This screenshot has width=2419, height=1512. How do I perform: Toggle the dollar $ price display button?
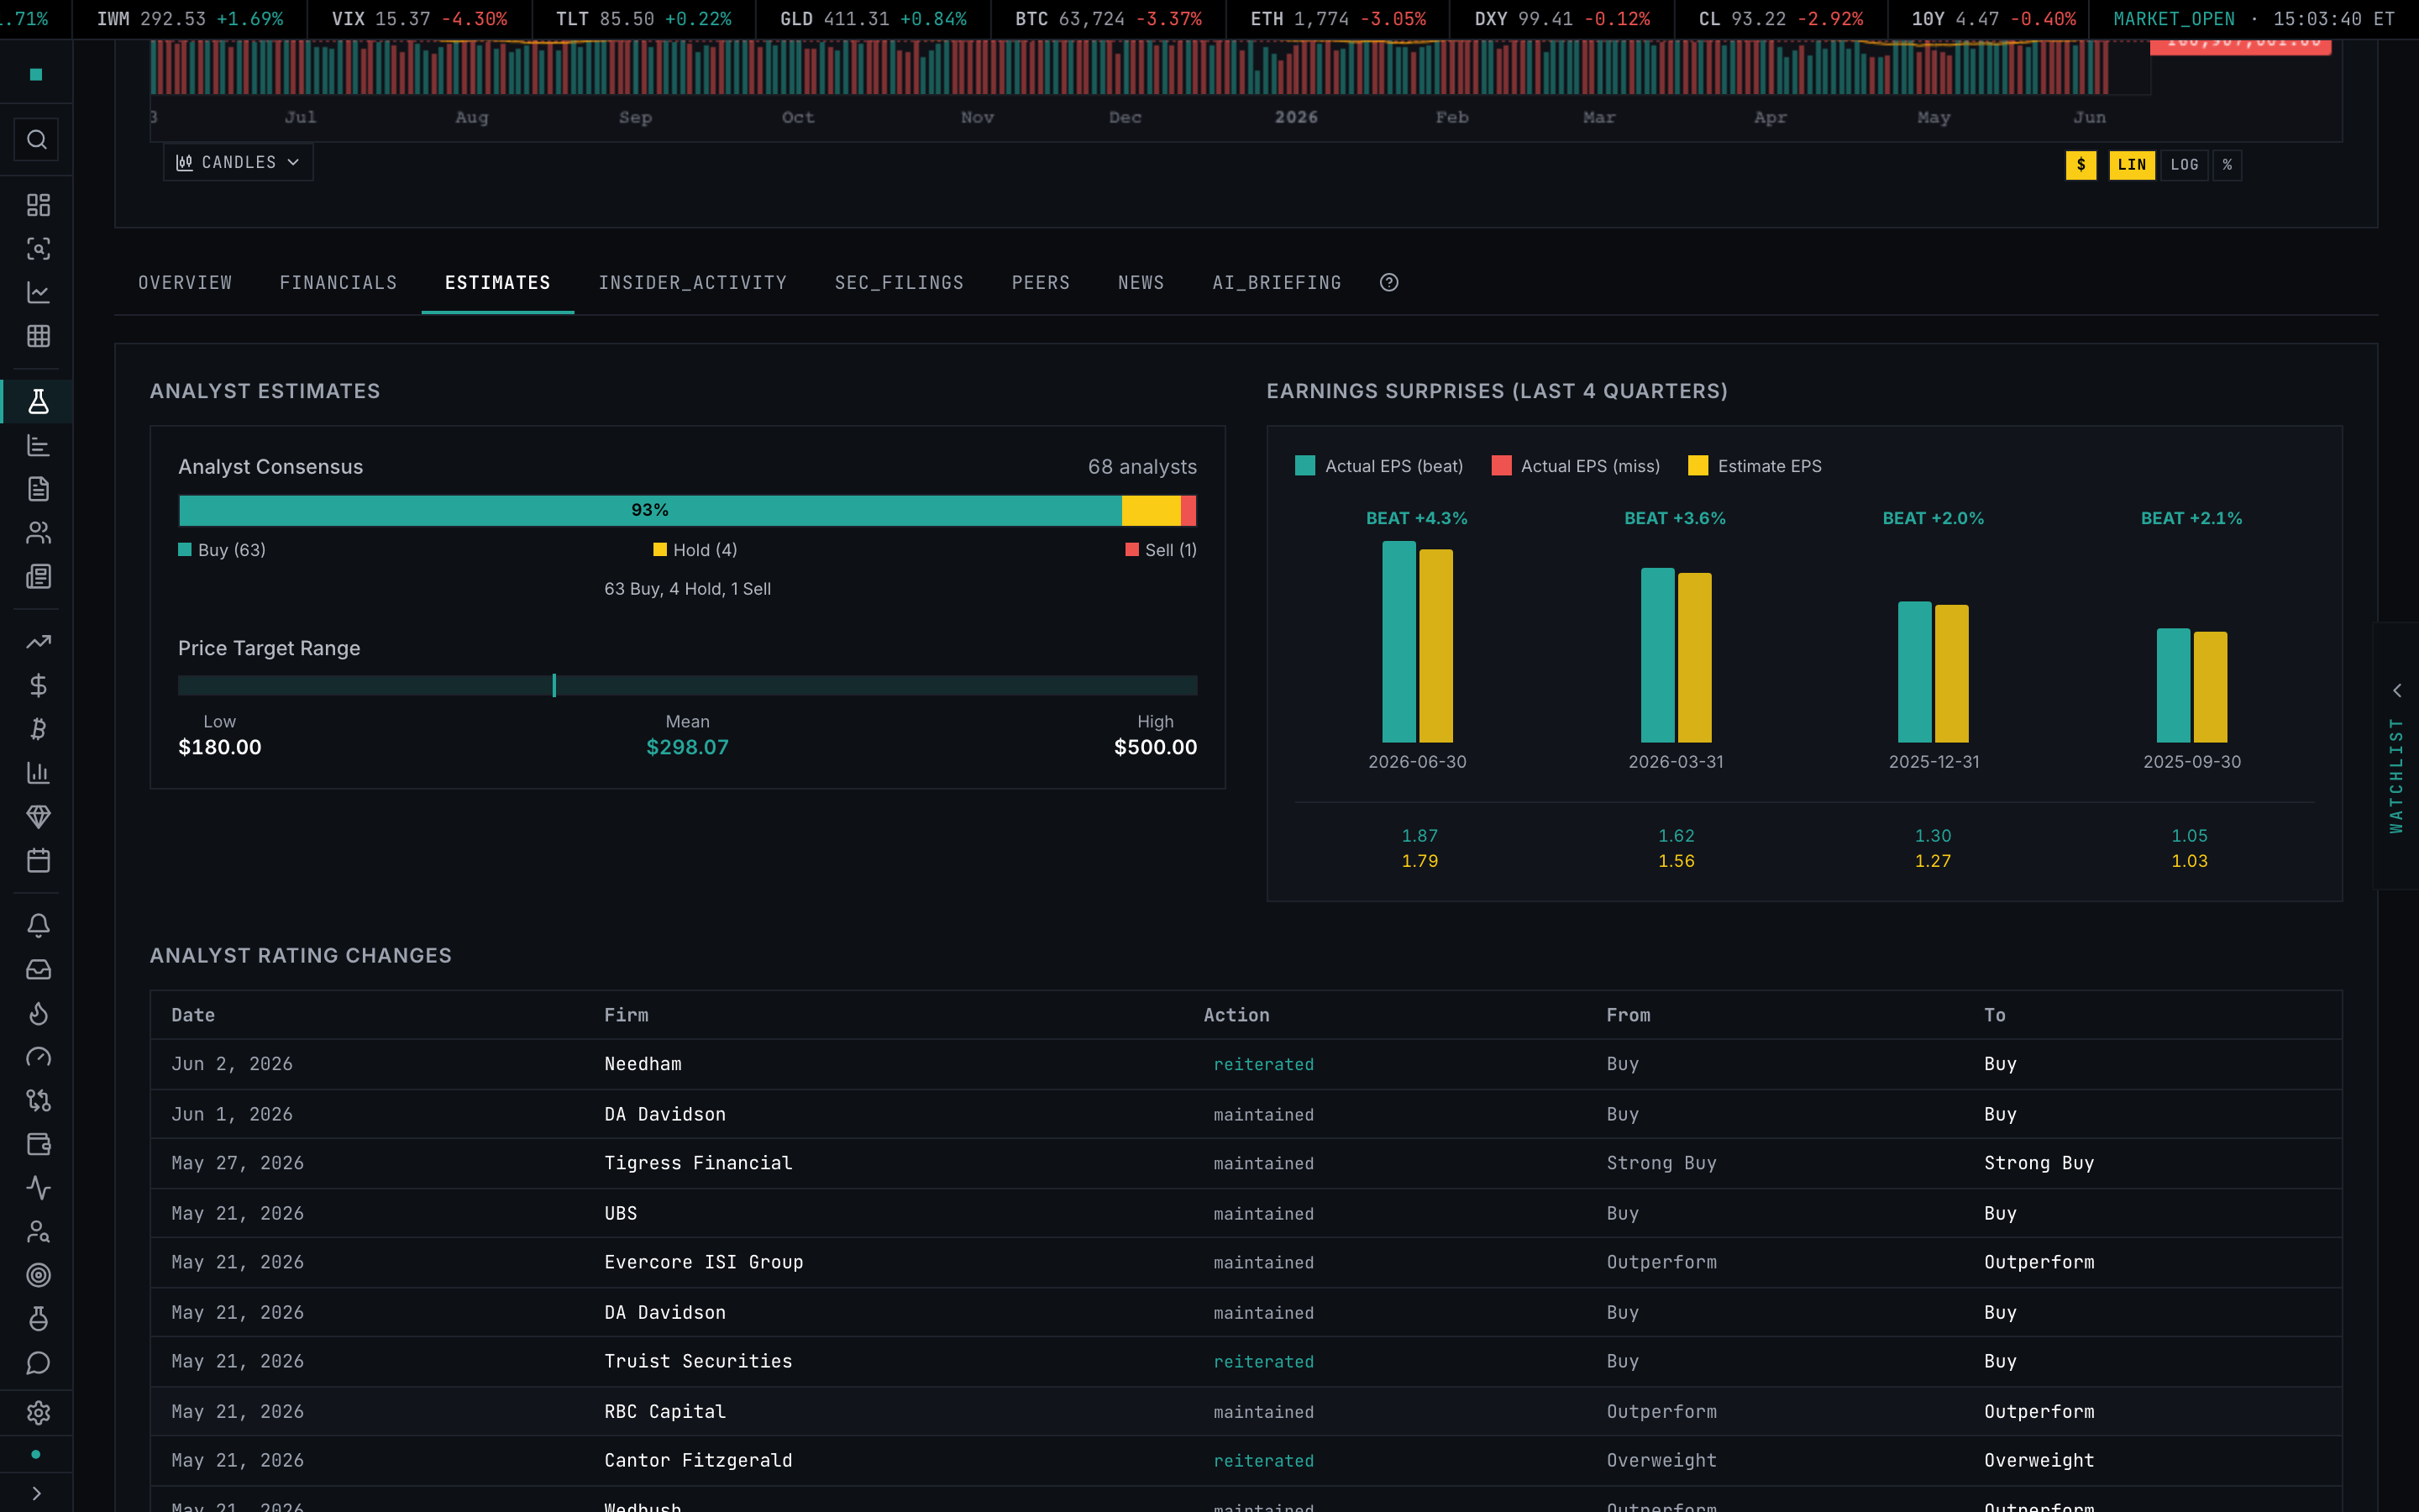click(x=2081, y=165)
